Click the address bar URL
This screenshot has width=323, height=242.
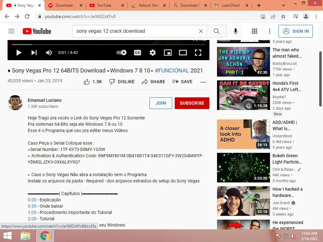pos(80,16)
